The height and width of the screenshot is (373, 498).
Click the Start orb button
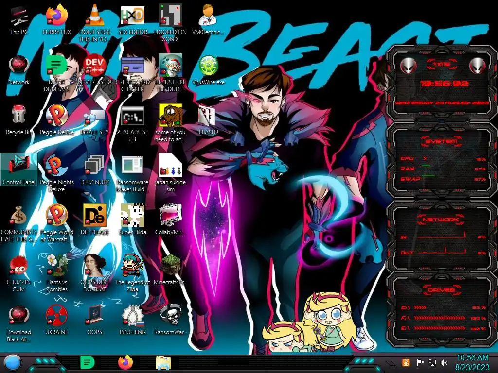[13, 363]
